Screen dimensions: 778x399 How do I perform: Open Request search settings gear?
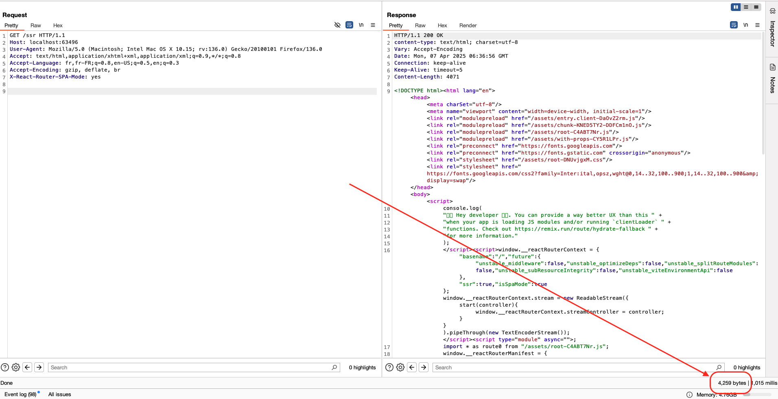coord(16,367)
